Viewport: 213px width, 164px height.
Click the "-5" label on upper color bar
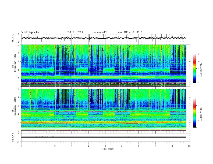click(198, 69)
